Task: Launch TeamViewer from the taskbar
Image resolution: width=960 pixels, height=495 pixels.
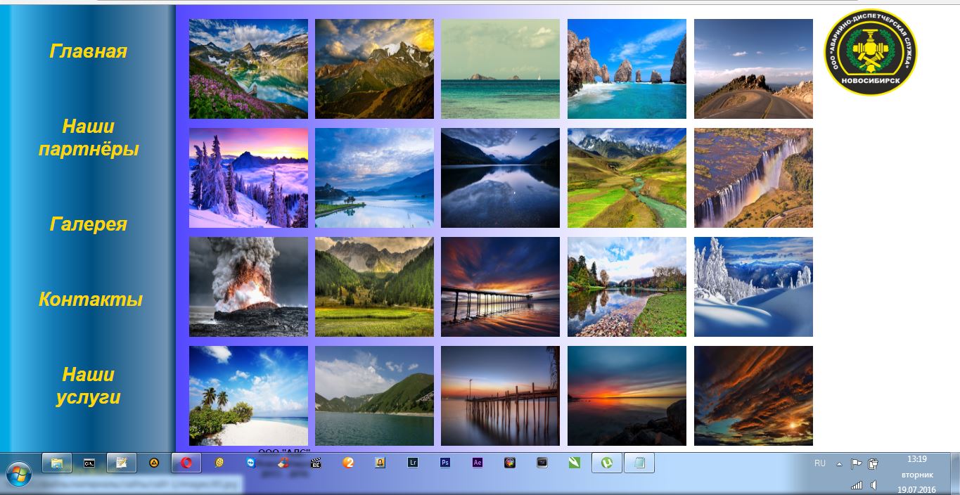Action: [252, 463]
